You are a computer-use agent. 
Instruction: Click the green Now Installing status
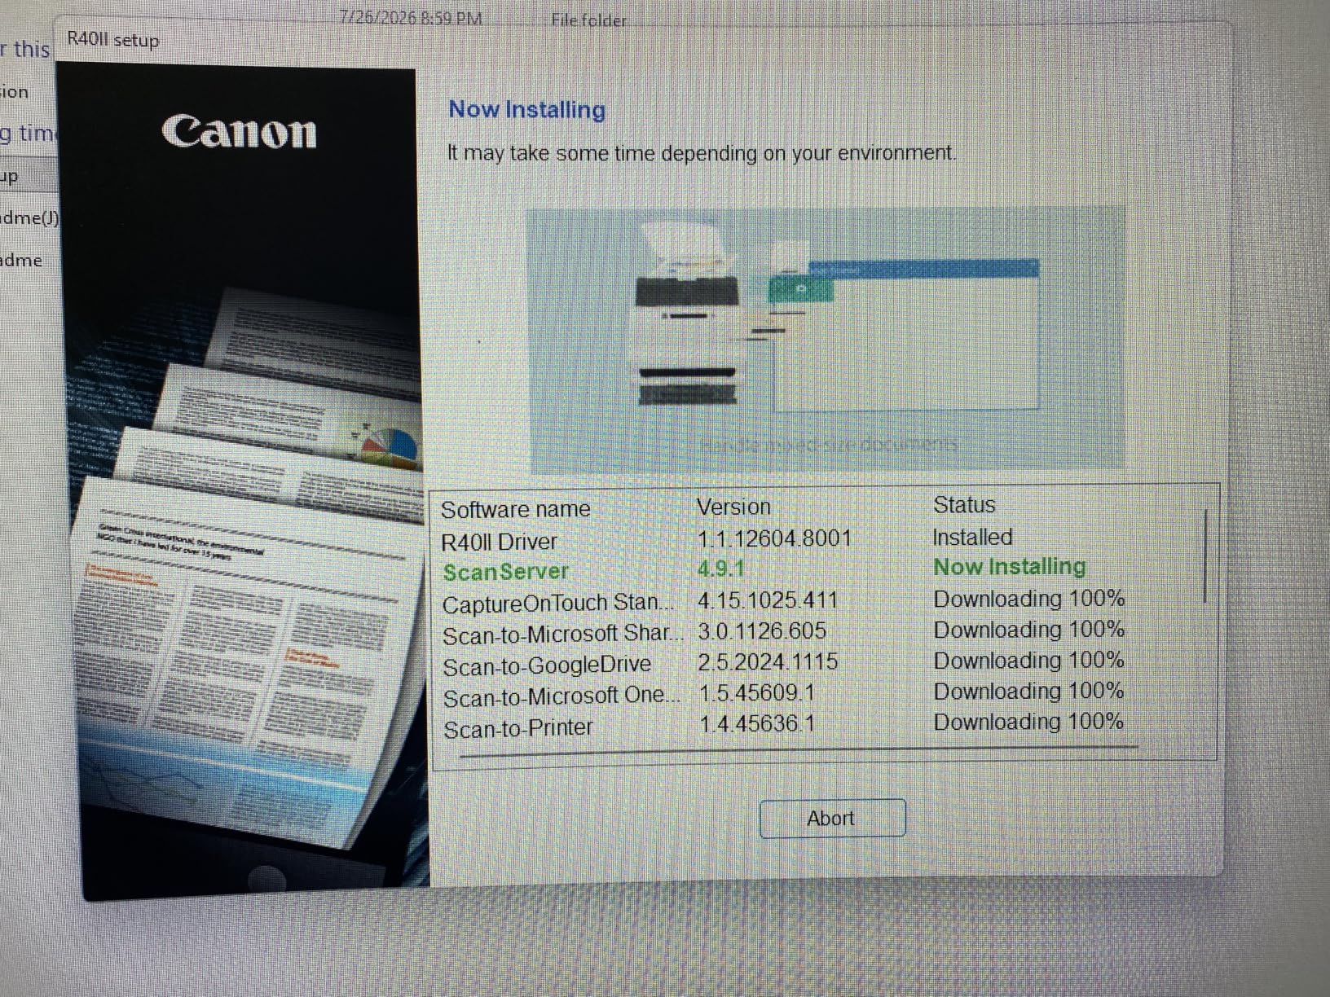[x=1010, y=567]
